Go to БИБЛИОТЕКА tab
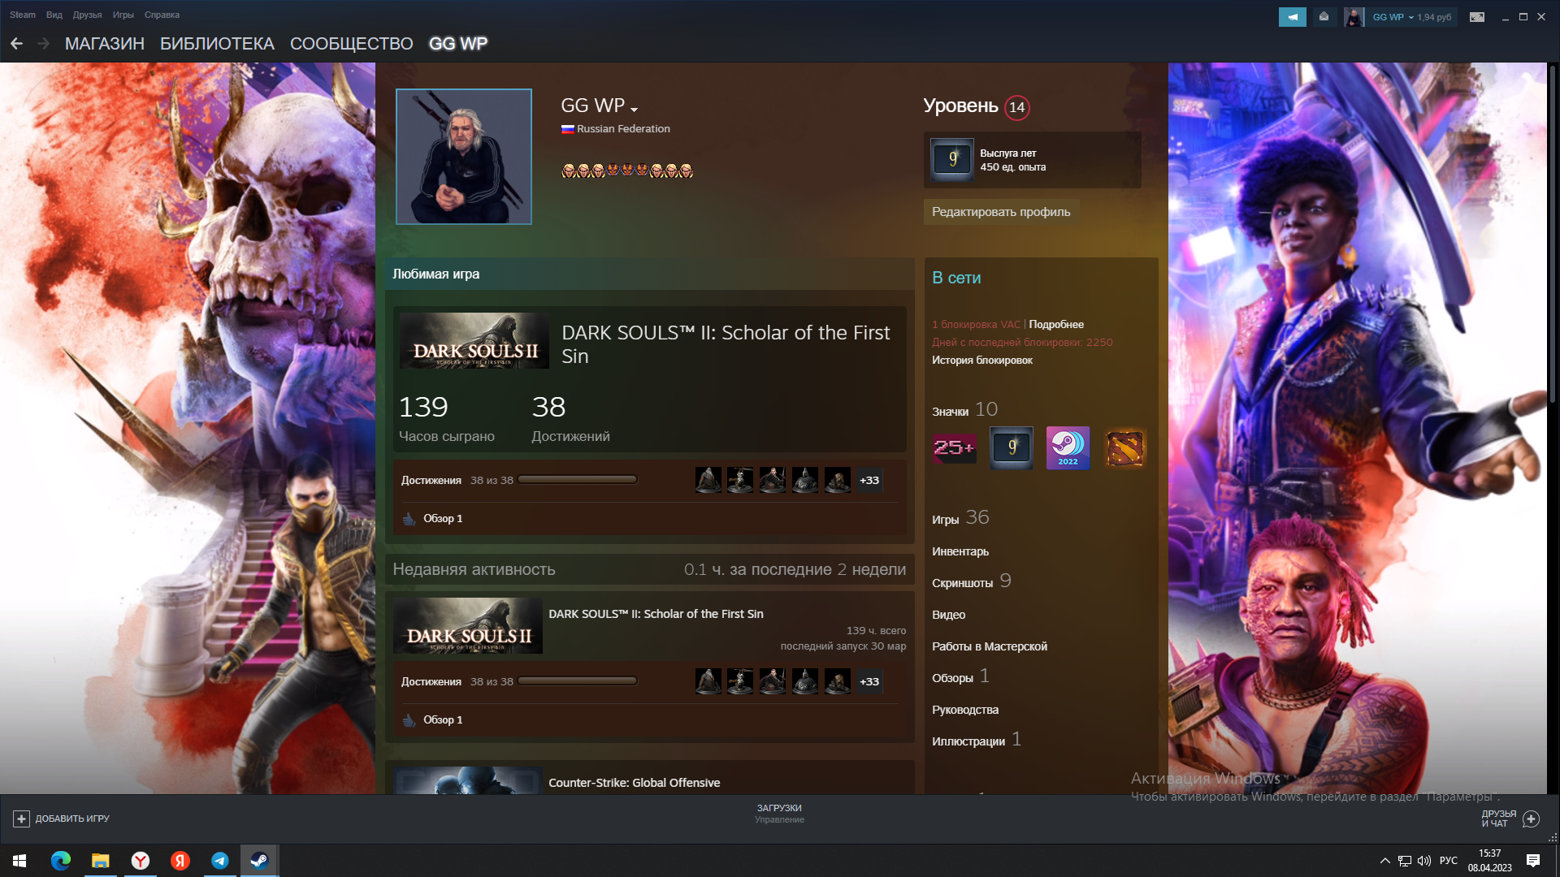 (x=217, y=44)
